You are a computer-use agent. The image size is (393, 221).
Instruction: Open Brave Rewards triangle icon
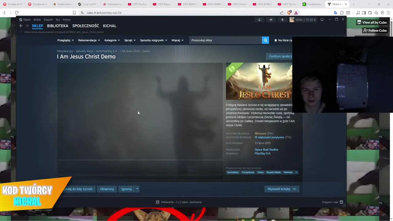[x=296, y=13]
